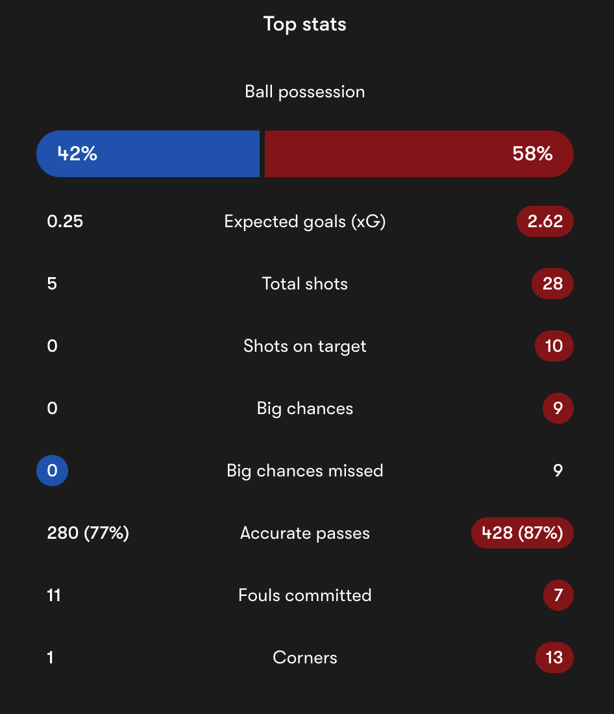Select the Corners stat label
The width and height of the screenshot is (614, 714).
pos(304,658)
